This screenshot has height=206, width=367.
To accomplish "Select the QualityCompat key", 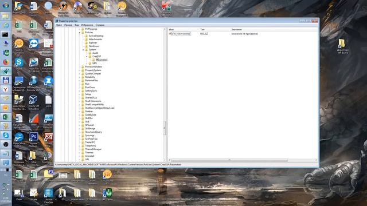I will 93,74.
